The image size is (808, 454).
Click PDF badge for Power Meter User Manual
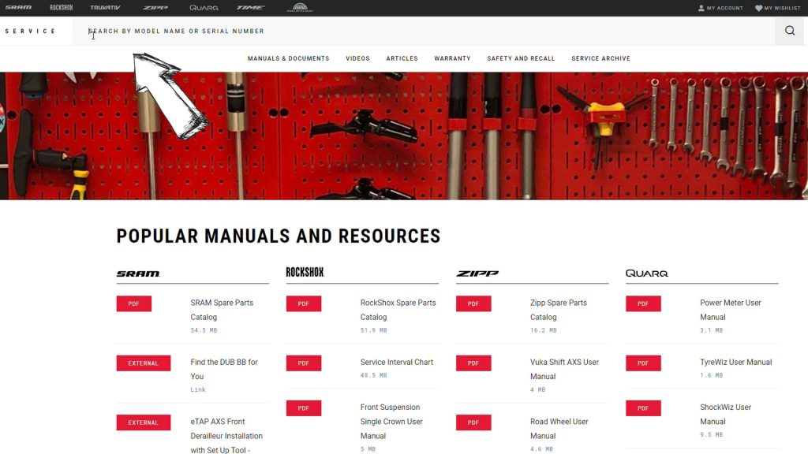tap(643, 303)
